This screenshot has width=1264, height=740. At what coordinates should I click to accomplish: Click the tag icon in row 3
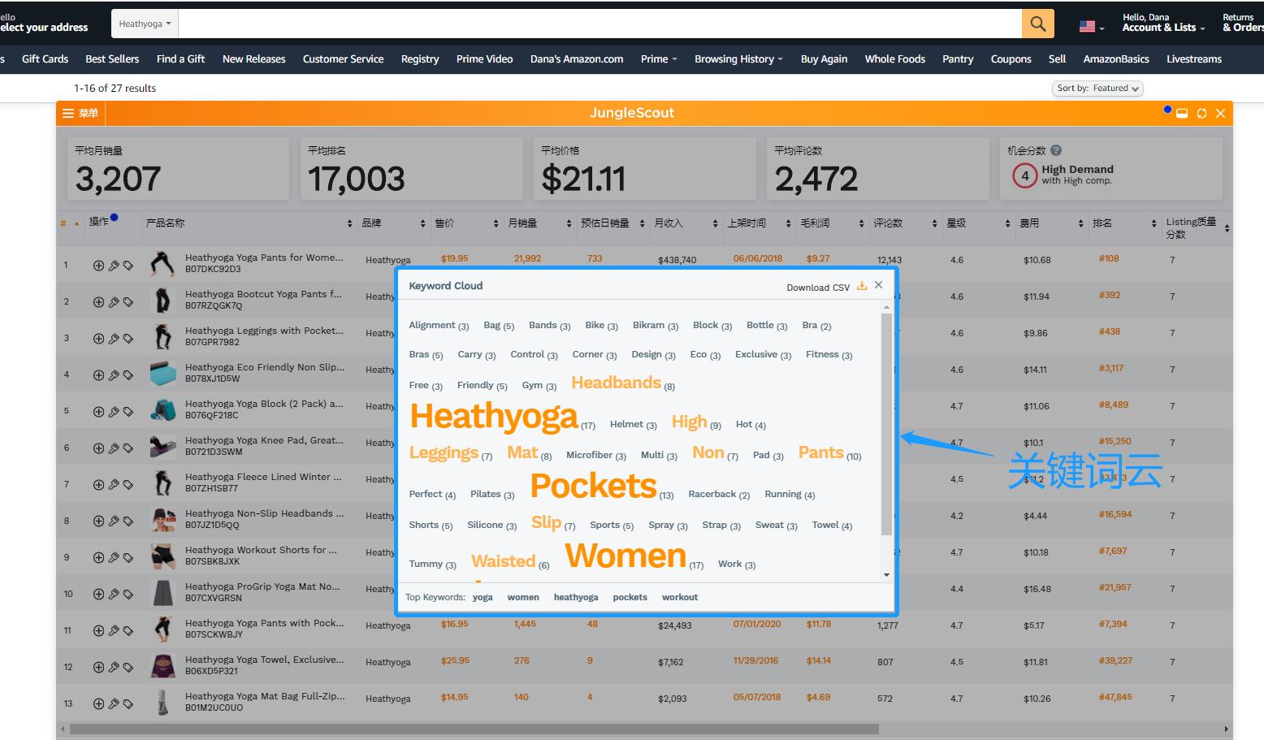tap(128, 339)
